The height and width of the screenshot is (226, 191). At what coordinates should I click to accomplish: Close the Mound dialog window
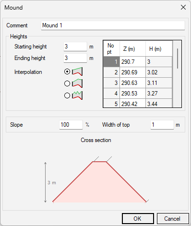click(x=183, y=7)
